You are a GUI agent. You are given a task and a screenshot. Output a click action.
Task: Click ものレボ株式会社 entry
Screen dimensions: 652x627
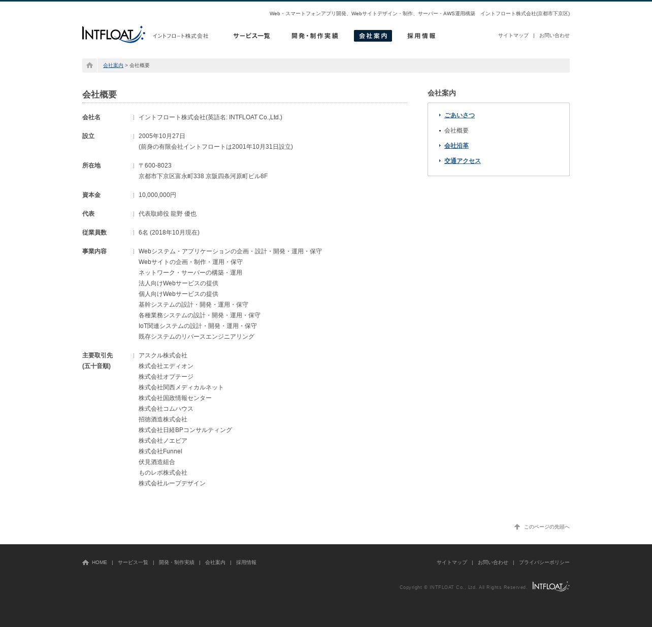pos(163,473)
